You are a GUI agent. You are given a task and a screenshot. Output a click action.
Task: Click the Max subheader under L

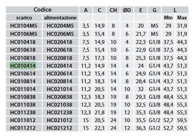point(182,18)
